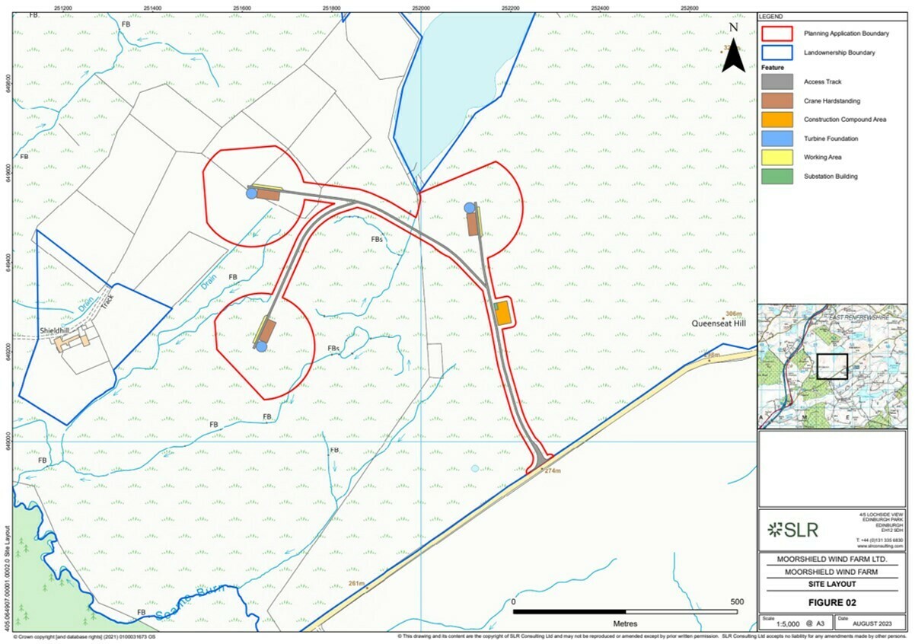Click the Shieldhill farm buildings symbol
This screenshot has height=644, width=915.
(x=72, y=342)
